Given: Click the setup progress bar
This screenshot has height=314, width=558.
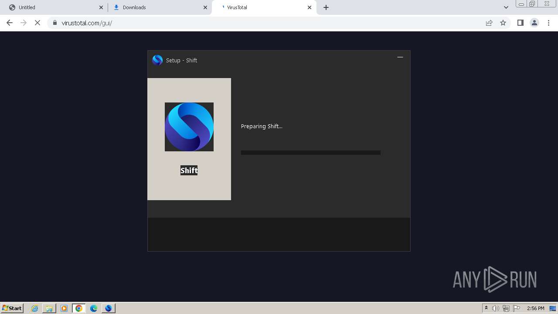Looking at the screenshot, I should tap(311, 153).
